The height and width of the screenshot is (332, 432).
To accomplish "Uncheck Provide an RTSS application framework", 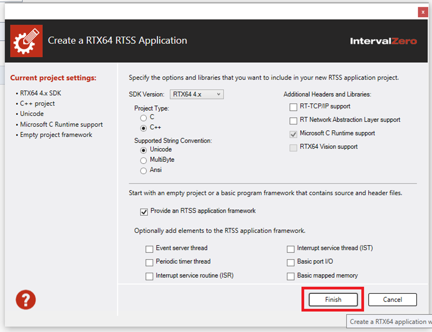I will tap(144, 211).
